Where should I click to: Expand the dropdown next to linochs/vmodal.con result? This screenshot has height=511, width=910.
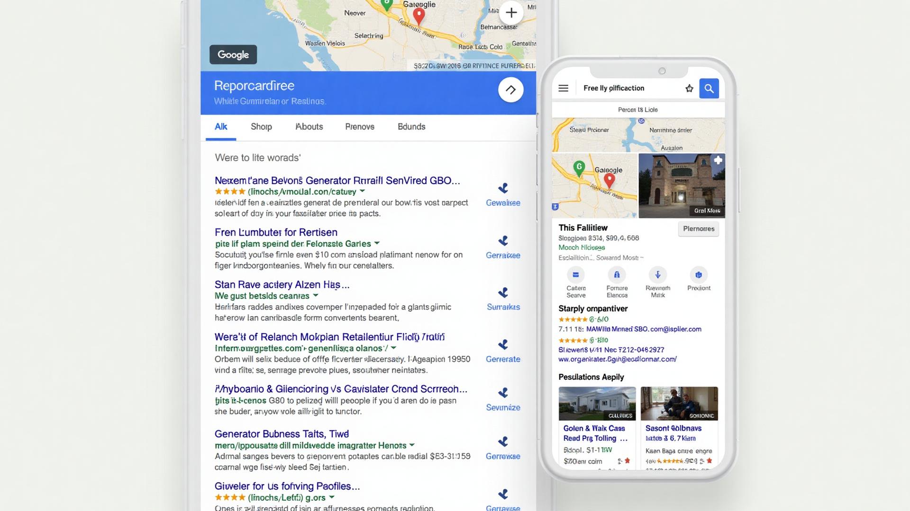pos(362,192)
